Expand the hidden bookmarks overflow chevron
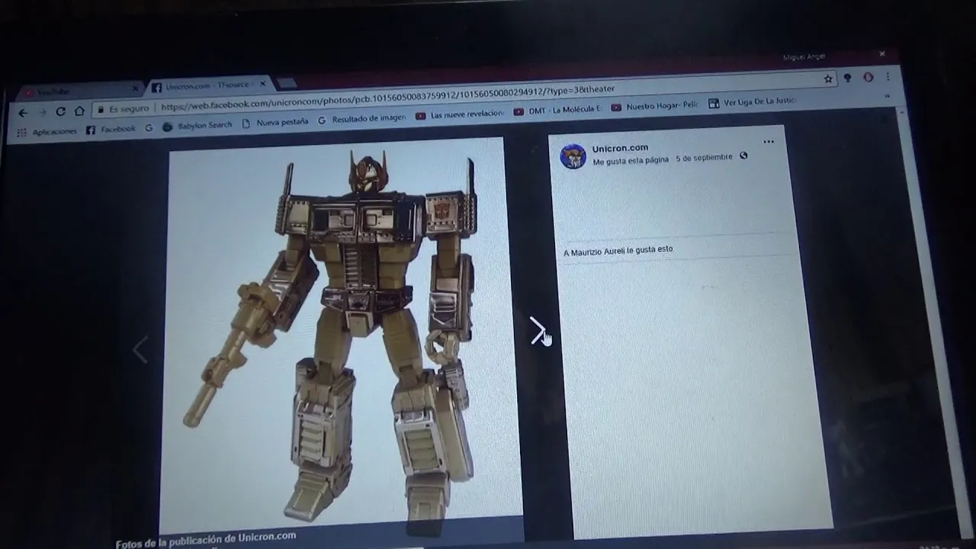Viewport: 976px width, 549px height. [x=887, y=97]
